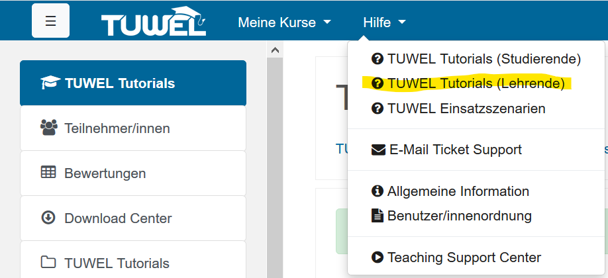Click envelope icon for E-Mail Ticket Support
Screen dimensions: 608x278
point(378,150)
